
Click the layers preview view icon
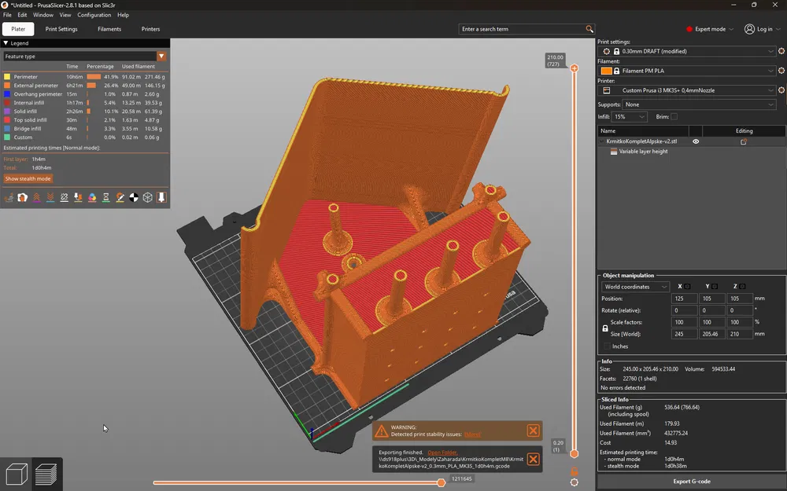tap(46, 474)
